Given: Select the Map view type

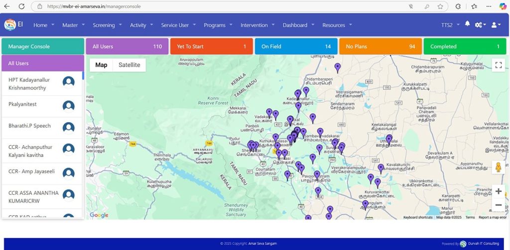Looking at the screenshot, I should (101, 65).
